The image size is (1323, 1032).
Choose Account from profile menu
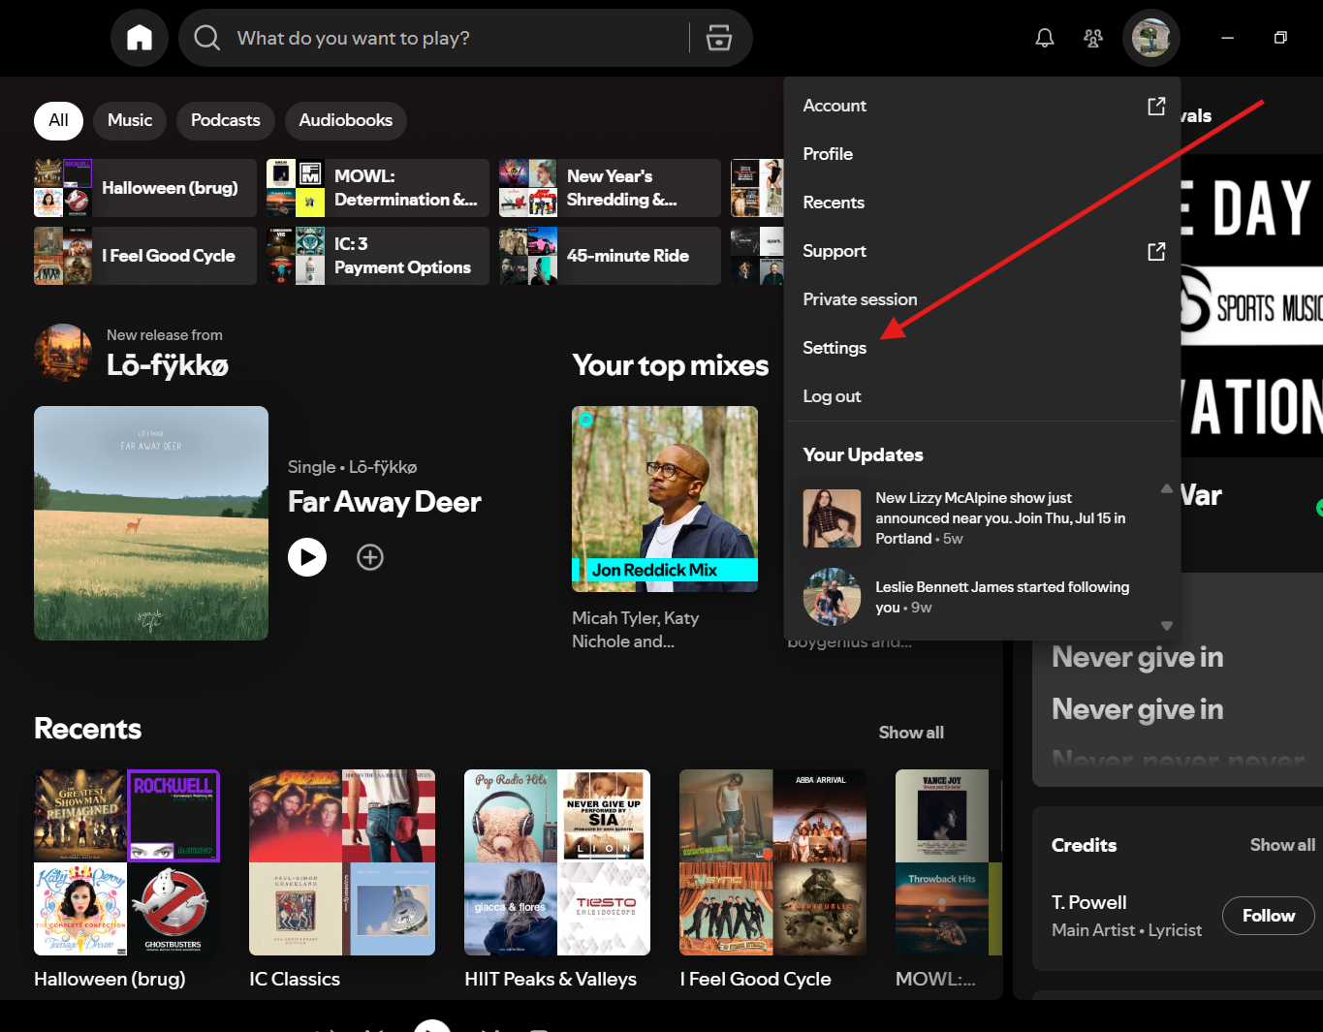(x=982, y=106)
